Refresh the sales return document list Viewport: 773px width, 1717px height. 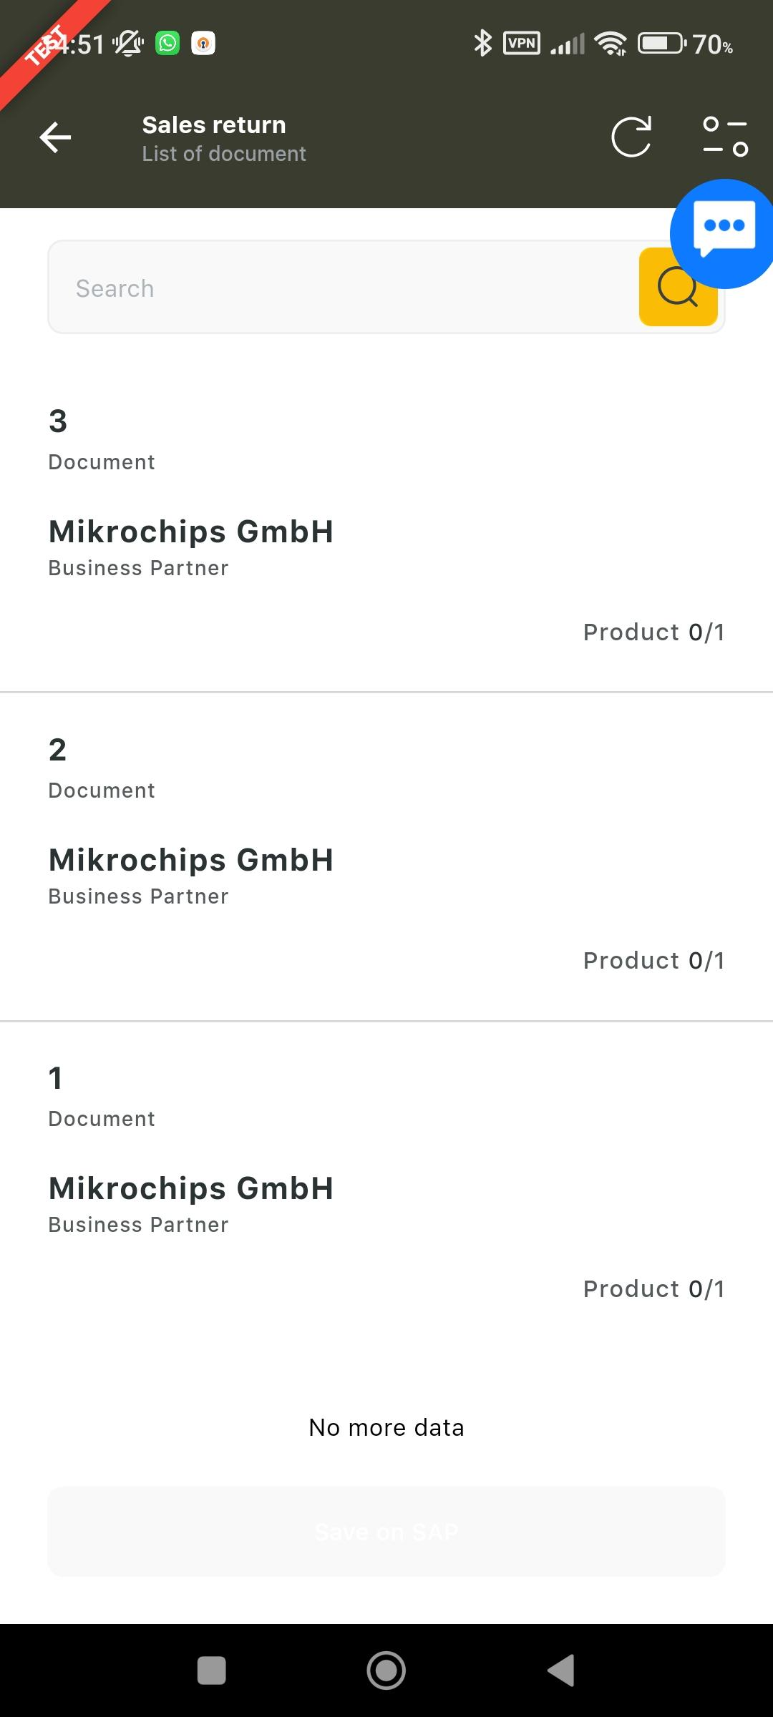pyautogui.click(x=631, y=137)
